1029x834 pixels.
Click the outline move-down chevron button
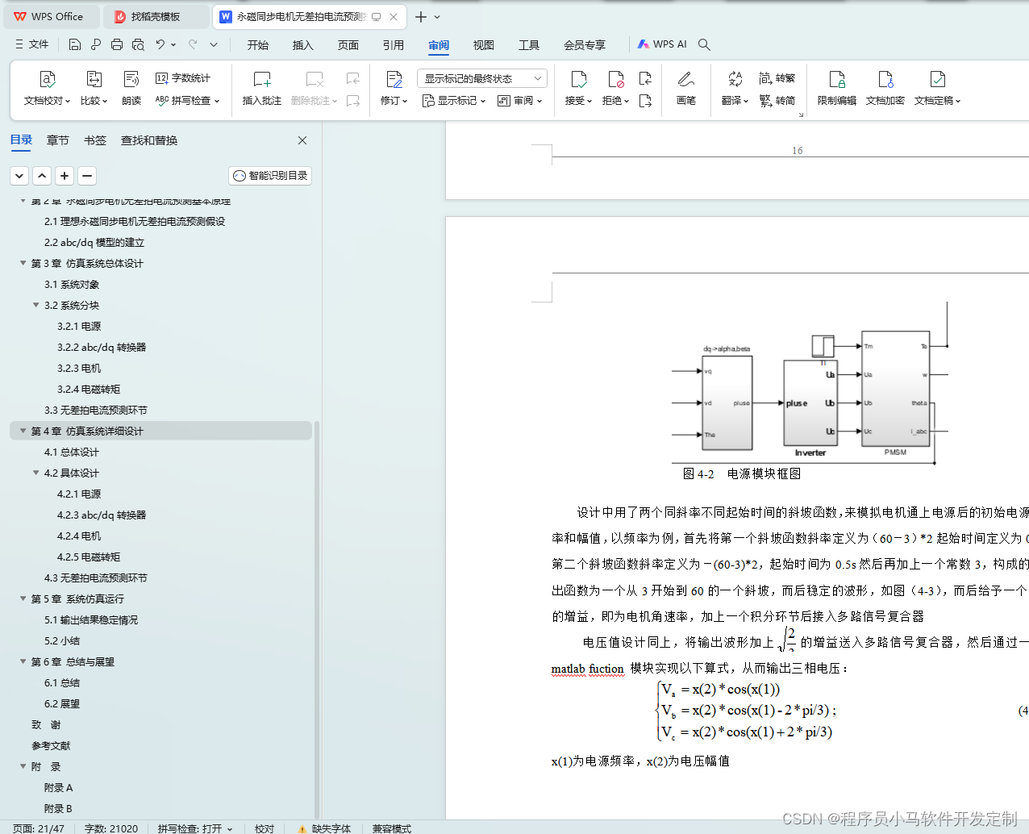pos(19,176)
